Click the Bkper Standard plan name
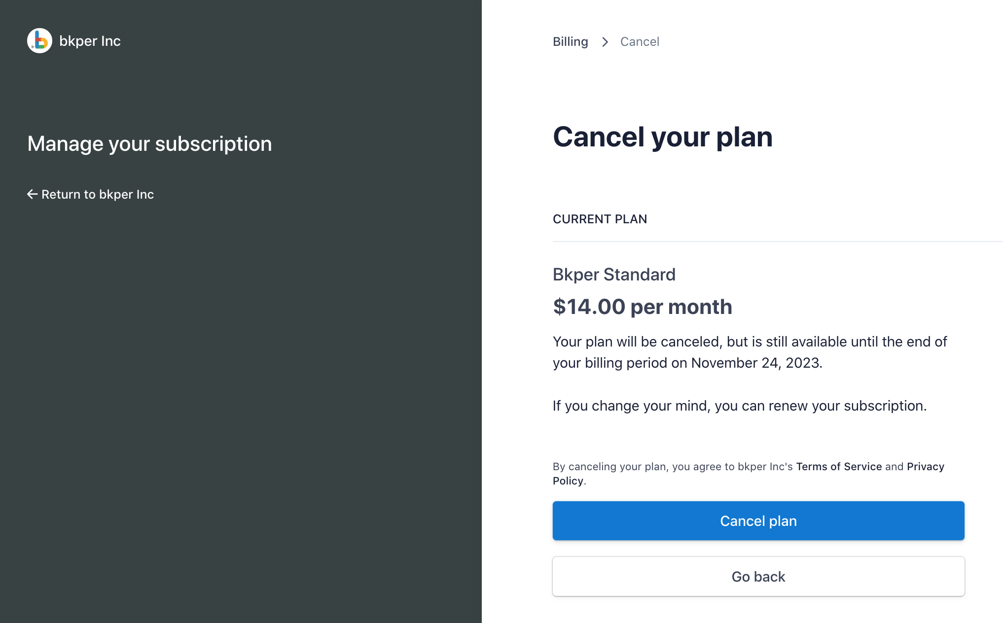Viewport: 1003px width, 623px height. 614,275
